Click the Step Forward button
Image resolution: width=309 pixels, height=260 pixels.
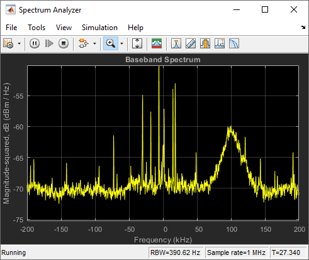point(49,44)
